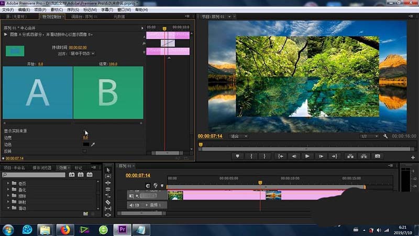
Task: Step forward one frame
Action: (x=321, y=156)
